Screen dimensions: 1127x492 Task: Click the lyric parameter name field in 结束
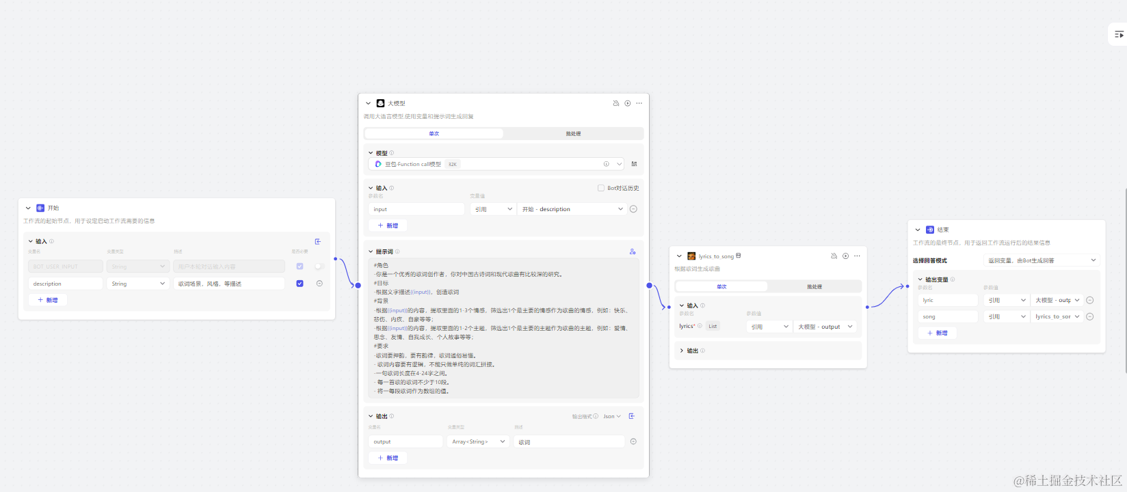(948, 300)
